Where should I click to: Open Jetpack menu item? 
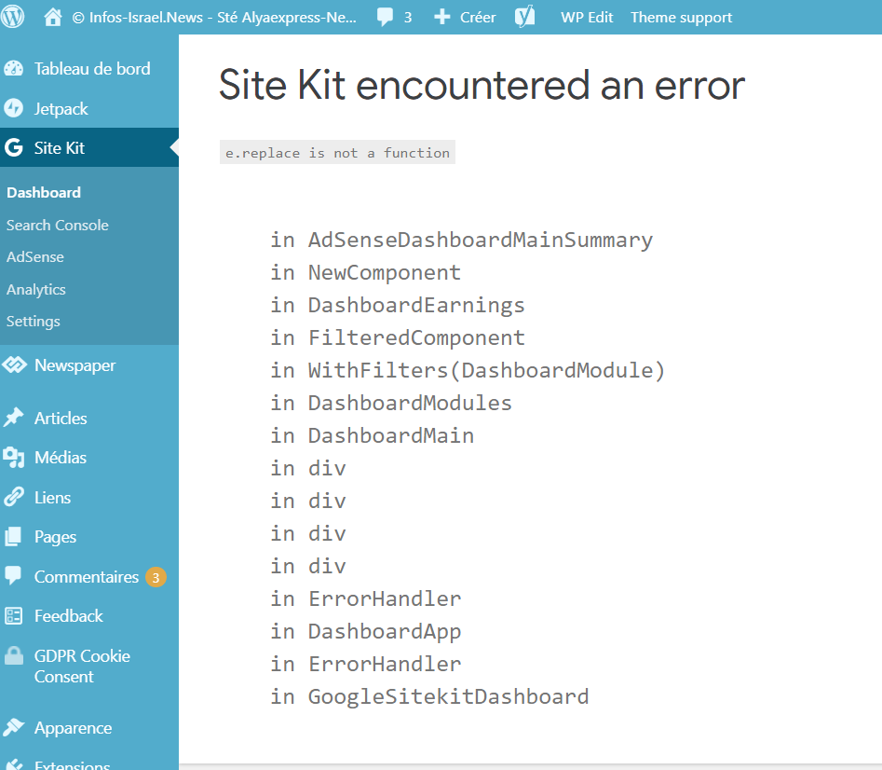pos(61,109)
